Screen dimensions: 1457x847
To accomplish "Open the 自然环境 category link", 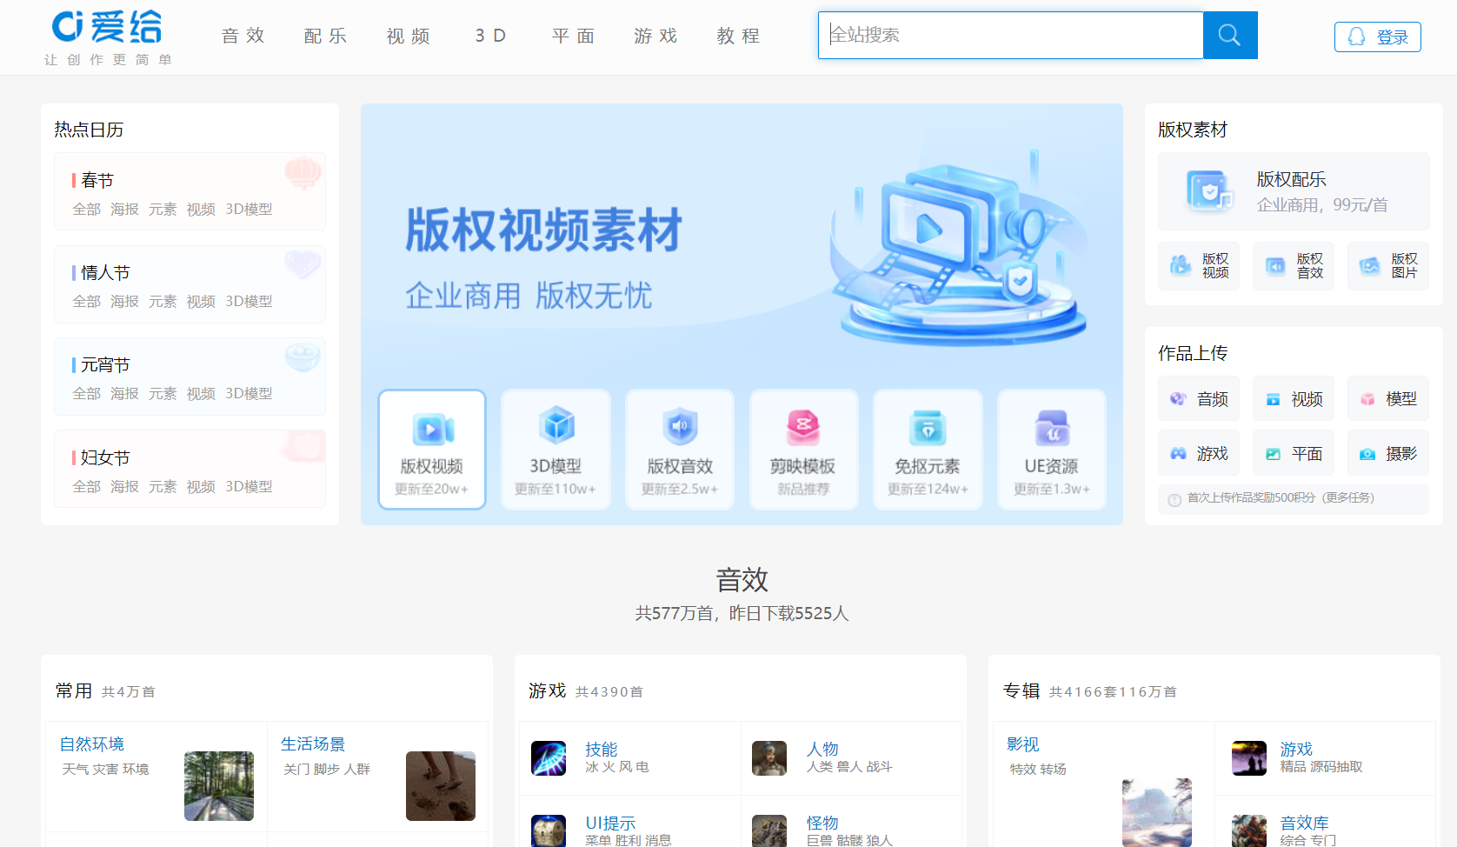I will [91, 744].
